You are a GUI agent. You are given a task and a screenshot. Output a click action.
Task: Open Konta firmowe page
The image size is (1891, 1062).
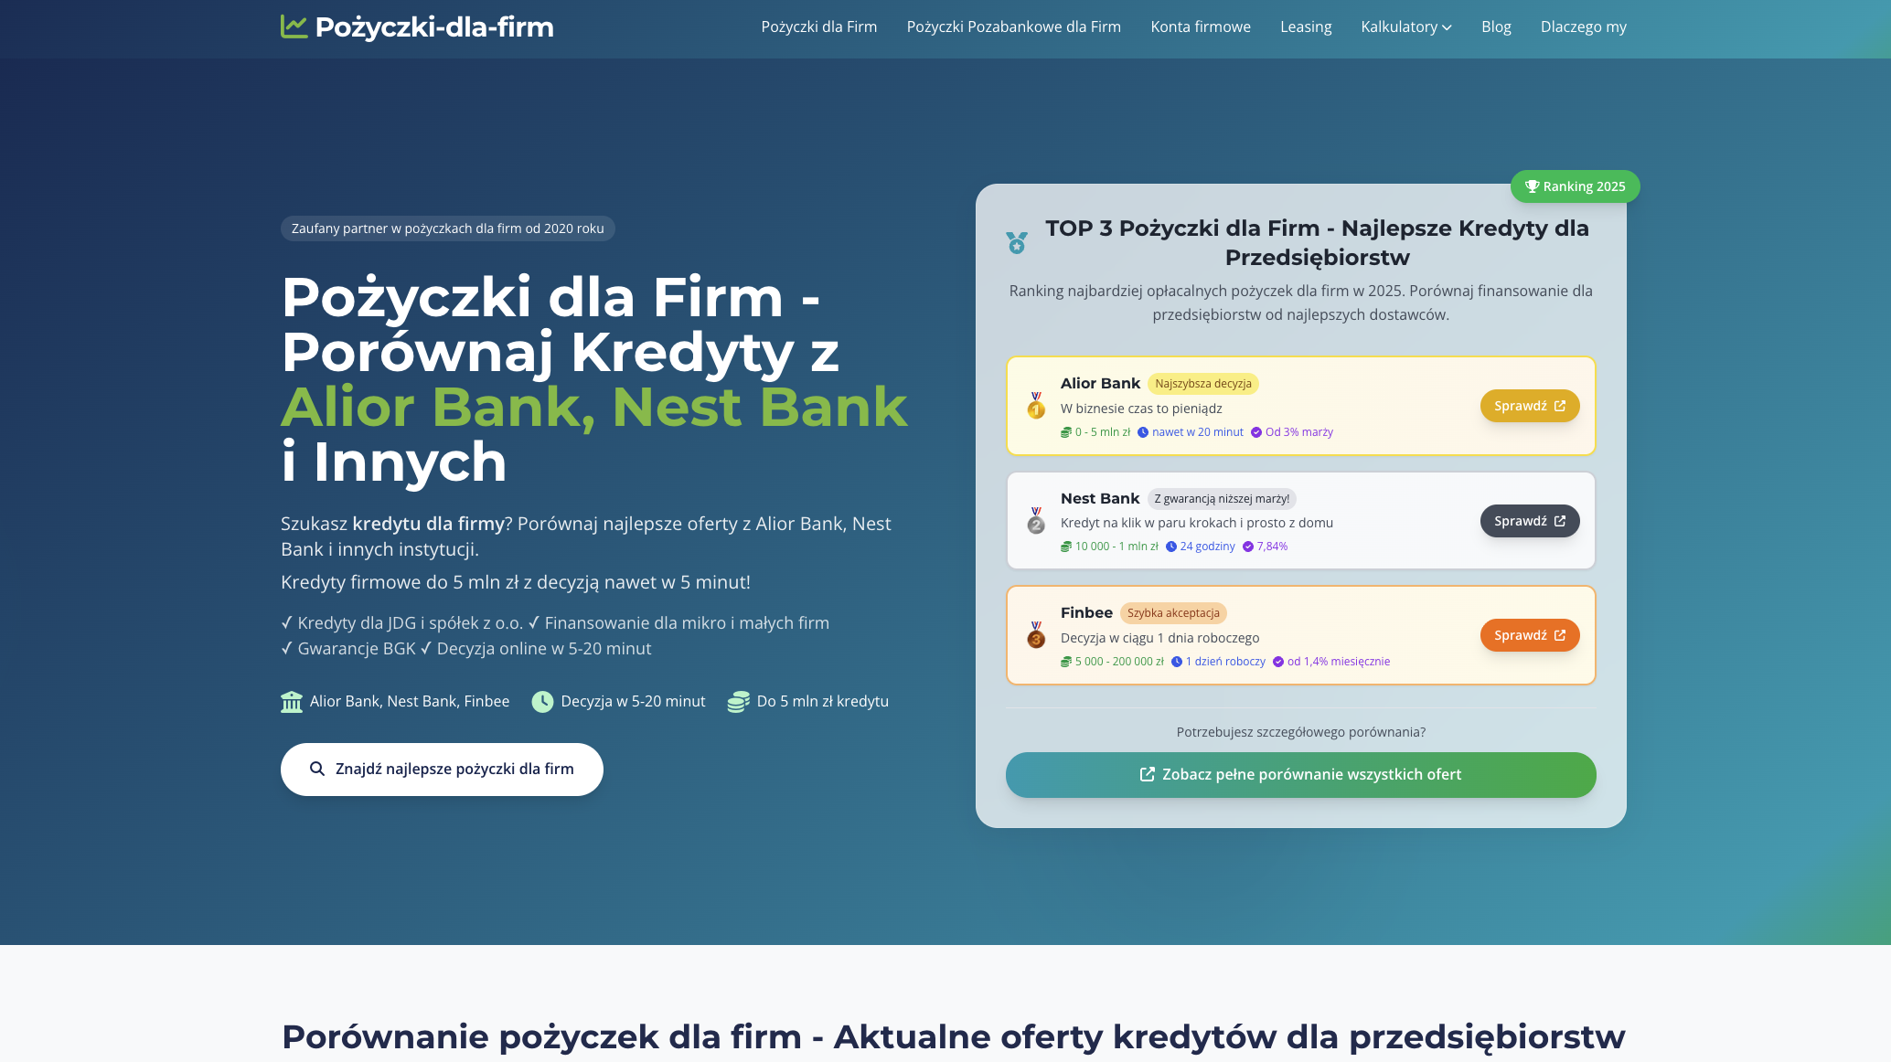(1201, 27)
